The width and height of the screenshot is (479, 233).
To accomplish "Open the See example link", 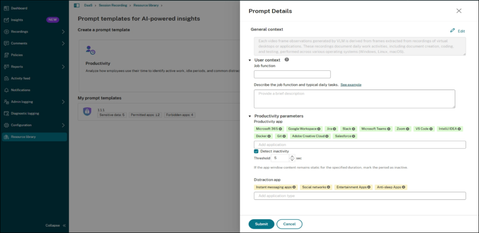I will [351, 84].
